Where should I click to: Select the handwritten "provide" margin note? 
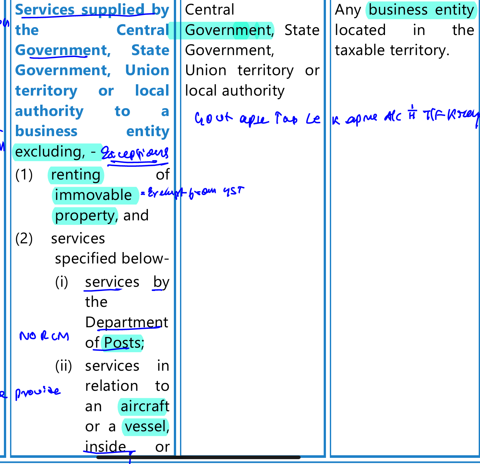tap(38, 392)
